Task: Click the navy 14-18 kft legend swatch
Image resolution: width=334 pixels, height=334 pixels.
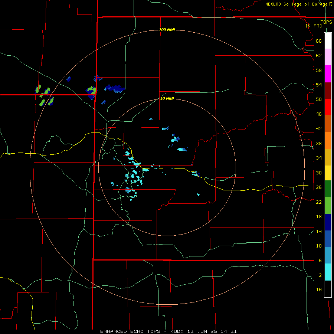Action: click(x=328, y=222)
